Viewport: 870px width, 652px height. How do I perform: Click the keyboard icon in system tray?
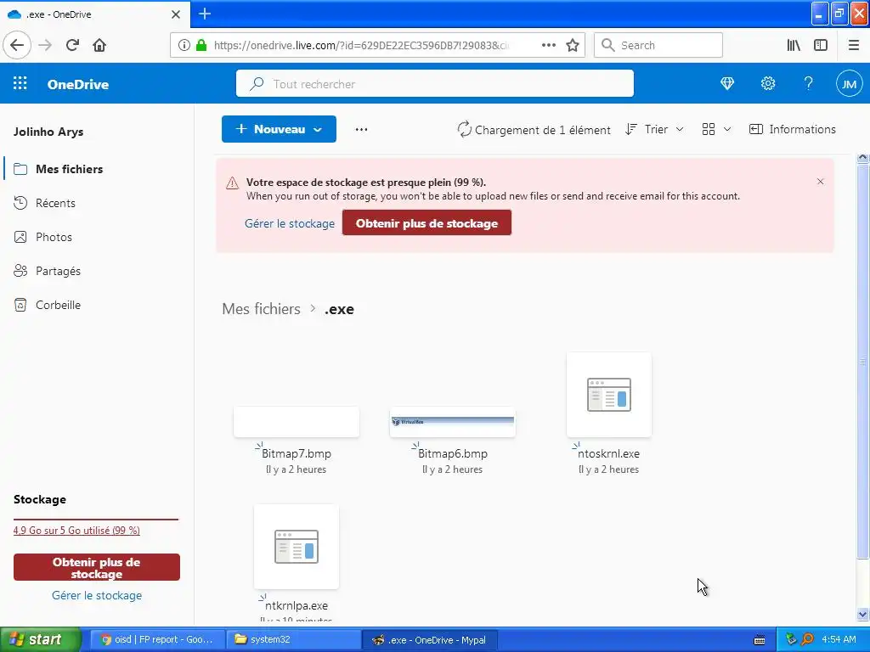click(x=760, y=640)
